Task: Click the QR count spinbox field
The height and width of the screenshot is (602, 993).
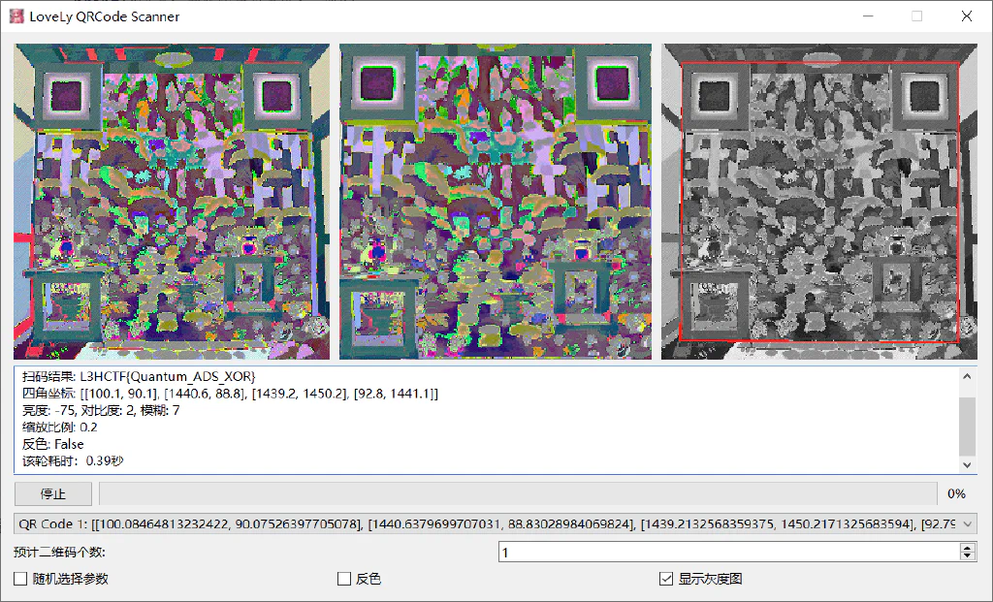Action: tap(729, 552)
